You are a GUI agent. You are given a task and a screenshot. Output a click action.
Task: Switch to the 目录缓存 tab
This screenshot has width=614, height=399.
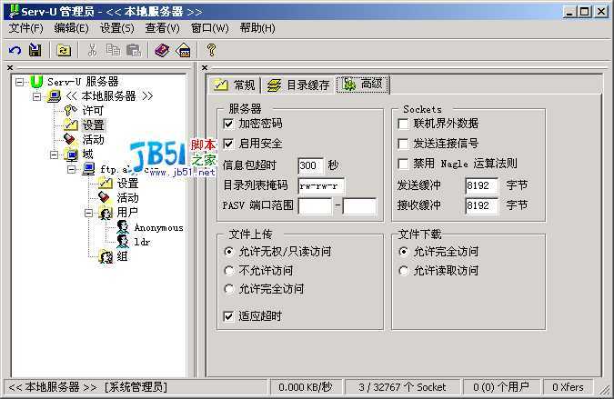[x=298, y=85]
